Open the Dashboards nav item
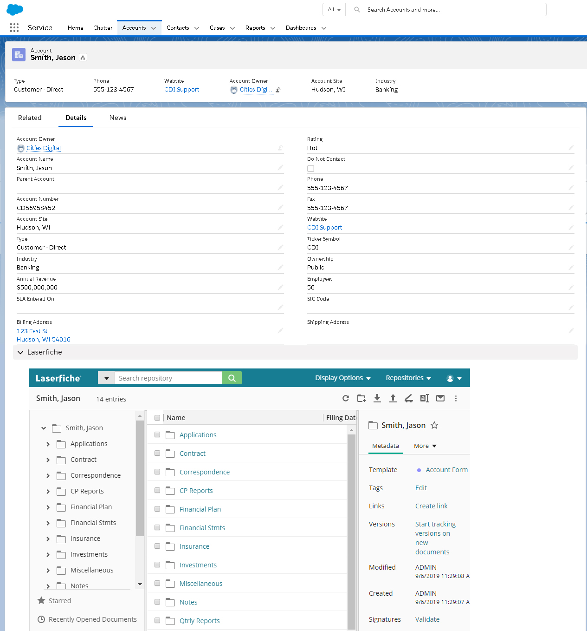The image size is (587, 631). pyautogui.click(x=301, y=28)
